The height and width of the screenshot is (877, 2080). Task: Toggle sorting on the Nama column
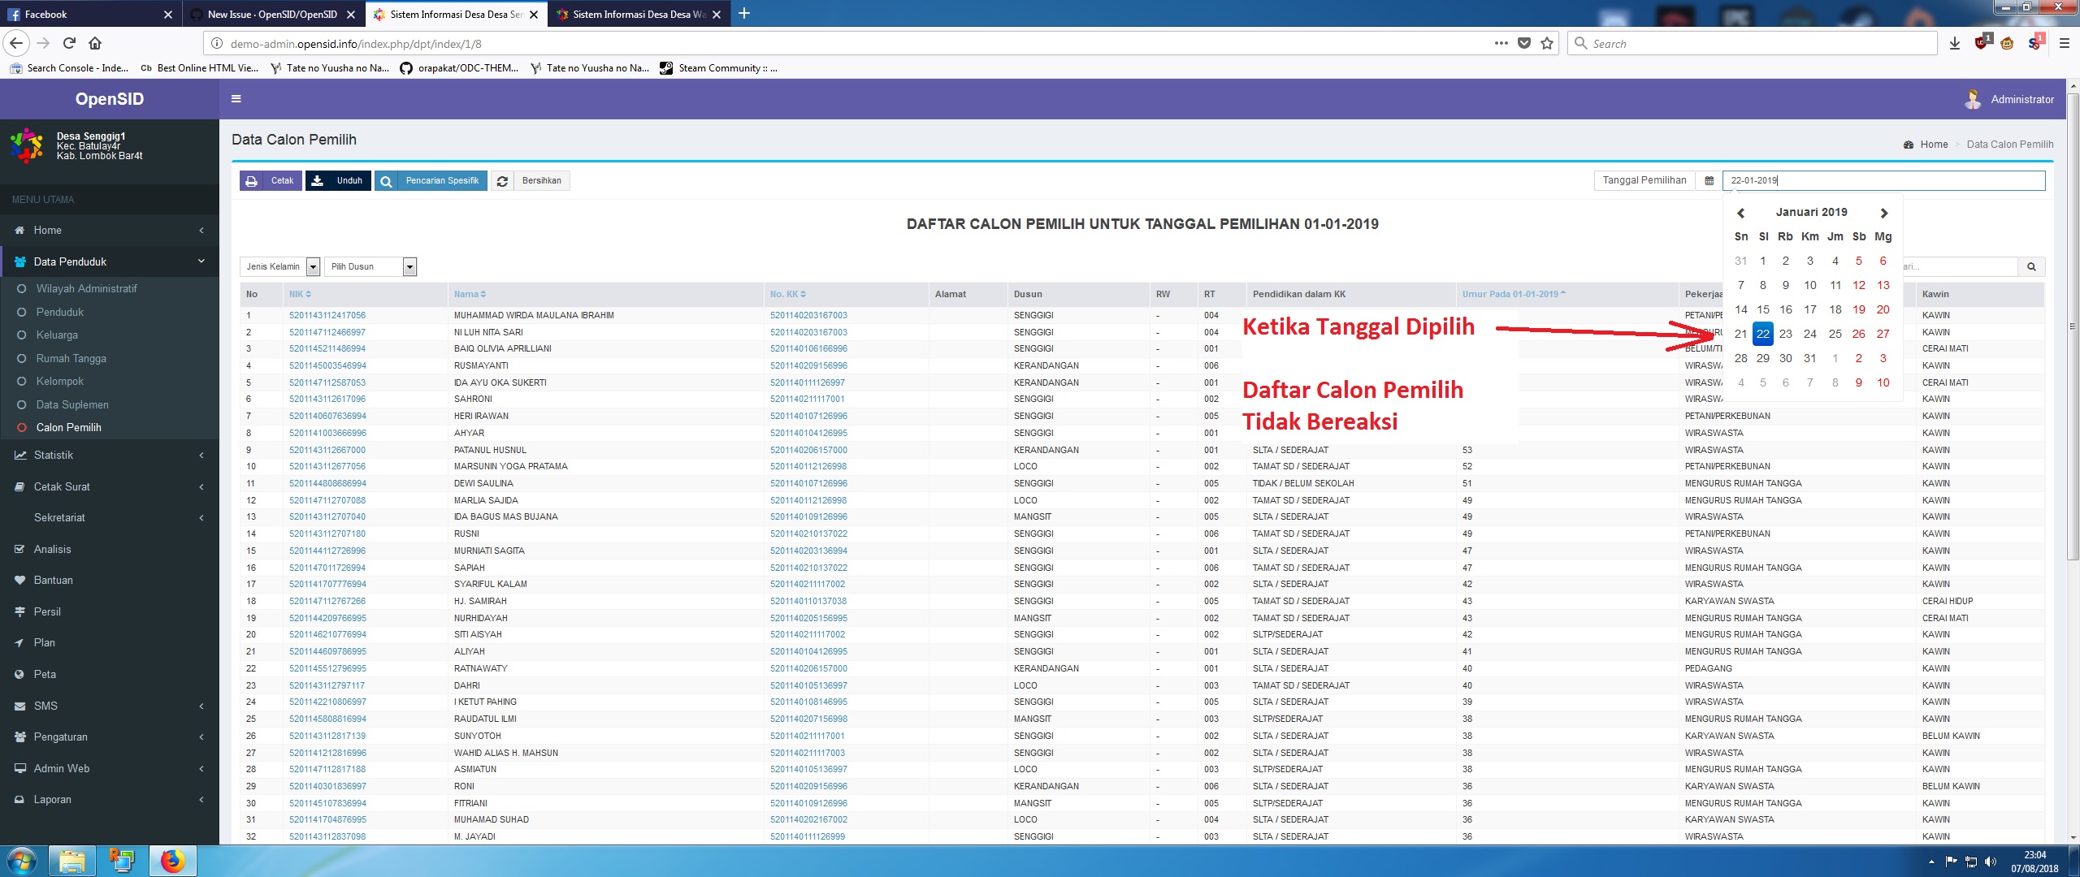click(484, 294)
